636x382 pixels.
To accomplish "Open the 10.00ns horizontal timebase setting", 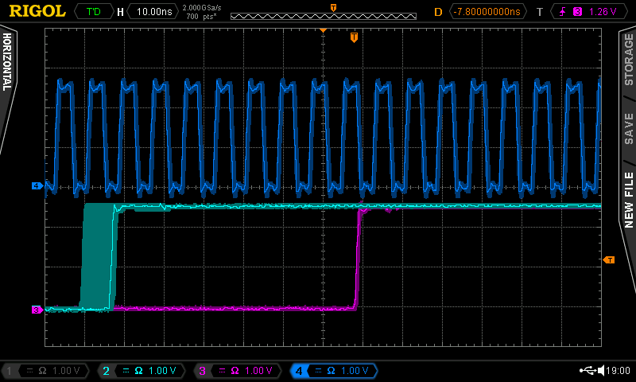I will point(151,12).
